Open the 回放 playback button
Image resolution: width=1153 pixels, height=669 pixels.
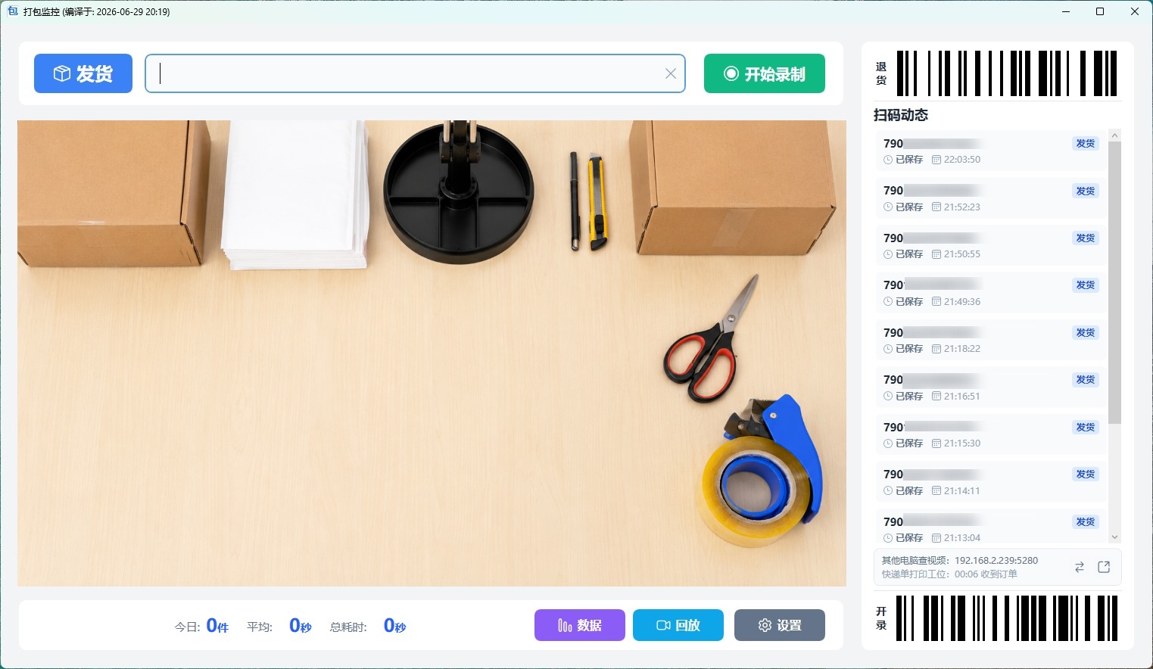(x=678, y=625)
